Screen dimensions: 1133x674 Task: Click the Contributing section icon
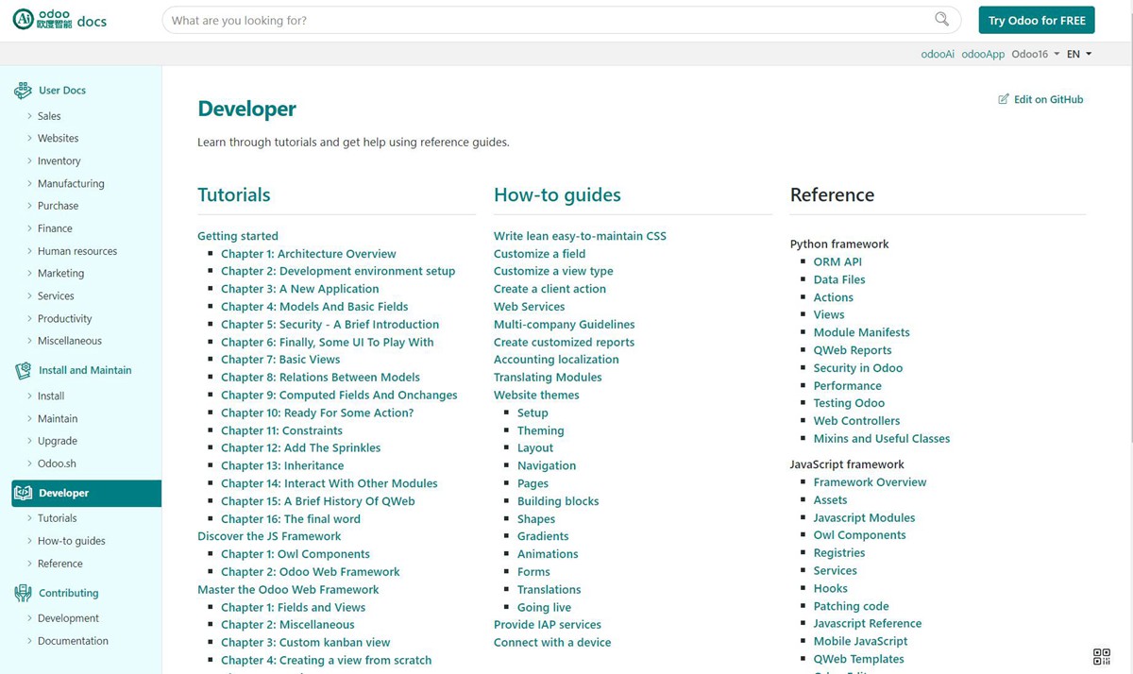(x=23, y=593)
